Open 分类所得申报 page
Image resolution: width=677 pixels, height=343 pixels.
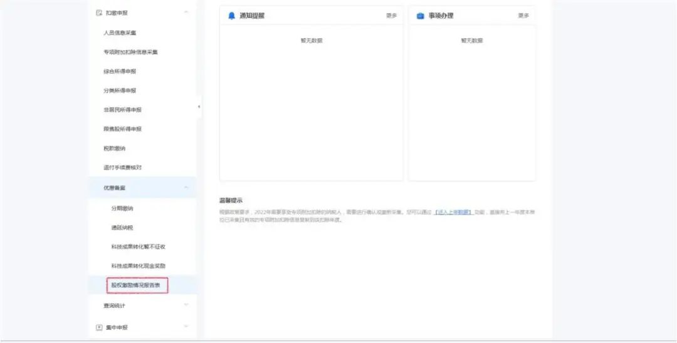(x=120, y=91)
